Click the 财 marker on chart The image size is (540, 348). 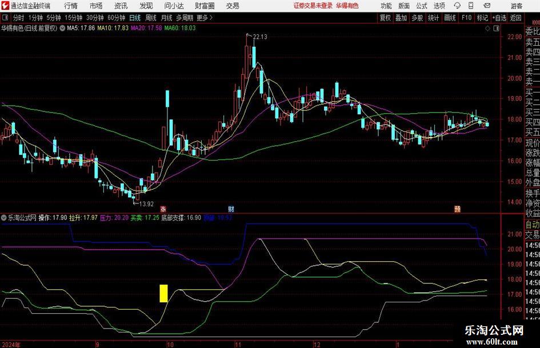[x=231, y=209]
